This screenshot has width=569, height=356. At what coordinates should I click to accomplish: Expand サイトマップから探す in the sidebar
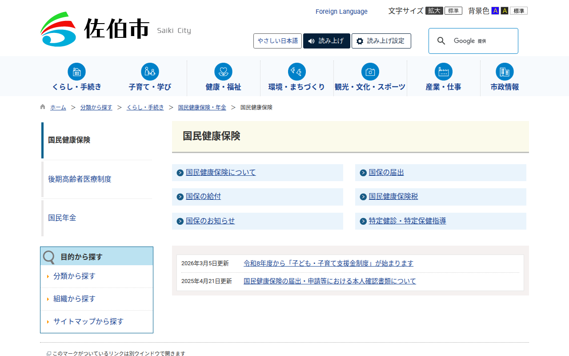pyautogui.click(x=88, y=322)
